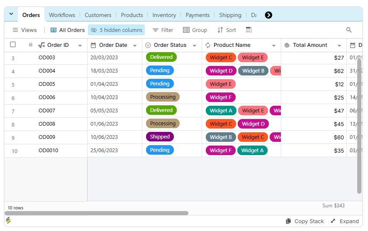Switch to the Workflows tab
This screenshot has width=368, height=231.
62,15
